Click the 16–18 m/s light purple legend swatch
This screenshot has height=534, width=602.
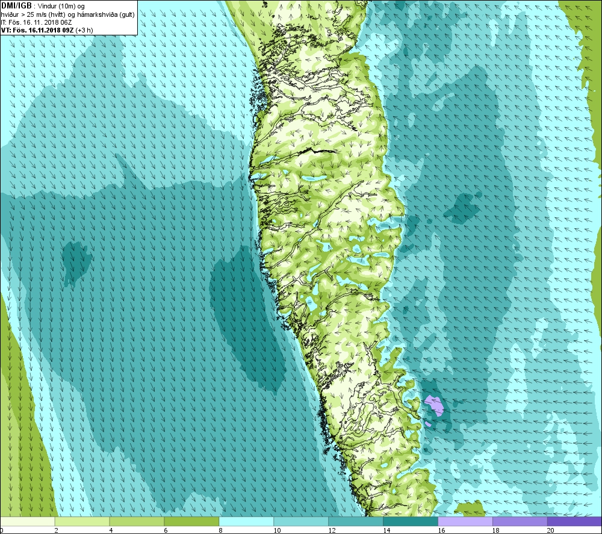click(x=465, y=521)
